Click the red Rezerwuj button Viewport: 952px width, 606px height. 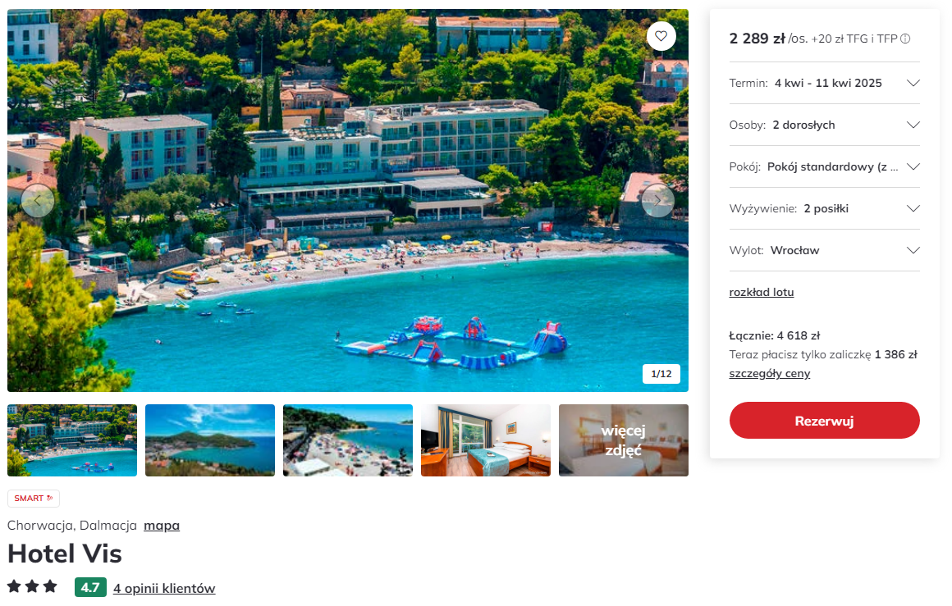[825, 421]
